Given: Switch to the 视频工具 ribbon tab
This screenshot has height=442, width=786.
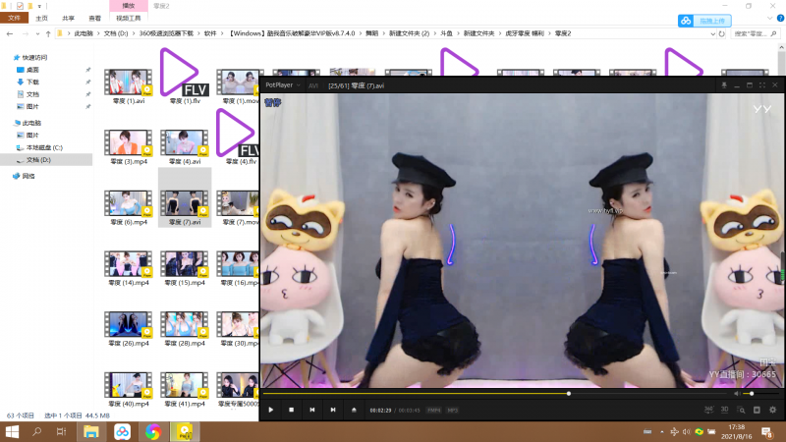Looking at the screenshot, I should click(x=128, y=18).
